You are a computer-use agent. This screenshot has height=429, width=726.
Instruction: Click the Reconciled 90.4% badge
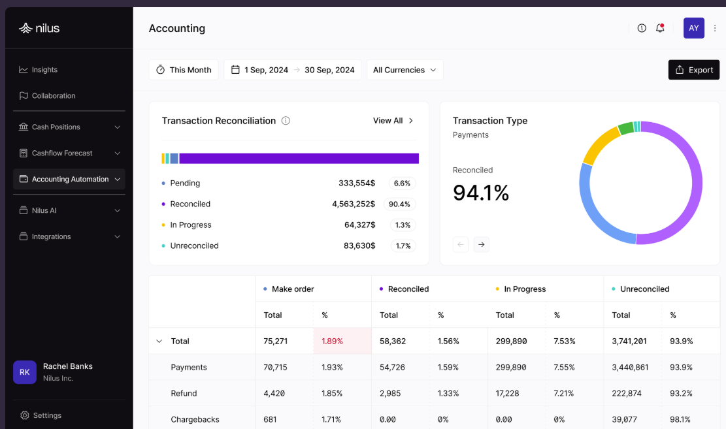coord(399,204)
